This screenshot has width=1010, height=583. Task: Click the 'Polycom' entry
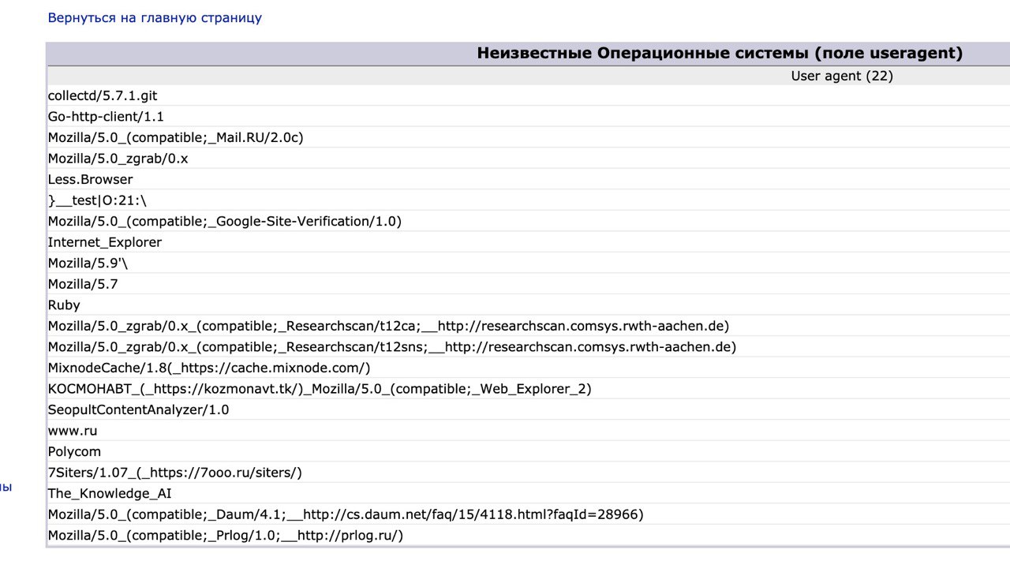(x=529, y=451)
